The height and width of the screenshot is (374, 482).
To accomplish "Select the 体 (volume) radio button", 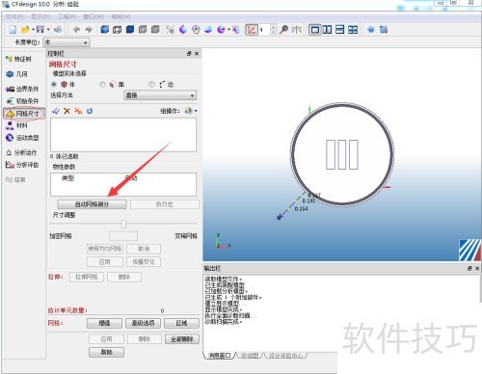I will [54, 84].
